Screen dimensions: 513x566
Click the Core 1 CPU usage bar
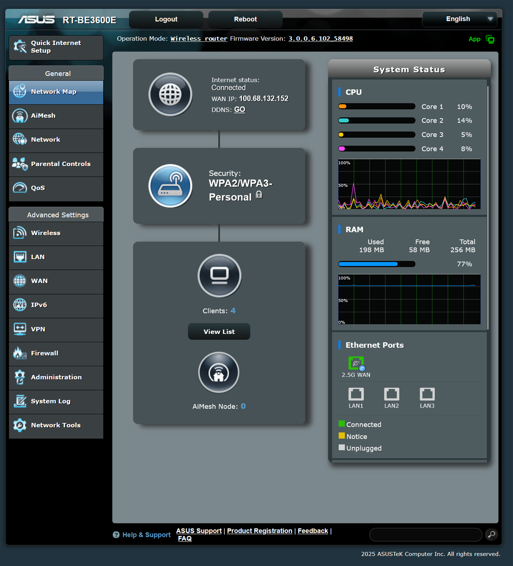point(377,106)
